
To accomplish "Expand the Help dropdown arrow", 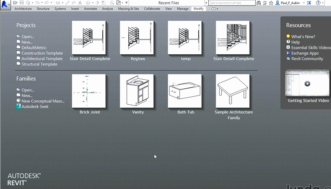I will pos(323,3).
